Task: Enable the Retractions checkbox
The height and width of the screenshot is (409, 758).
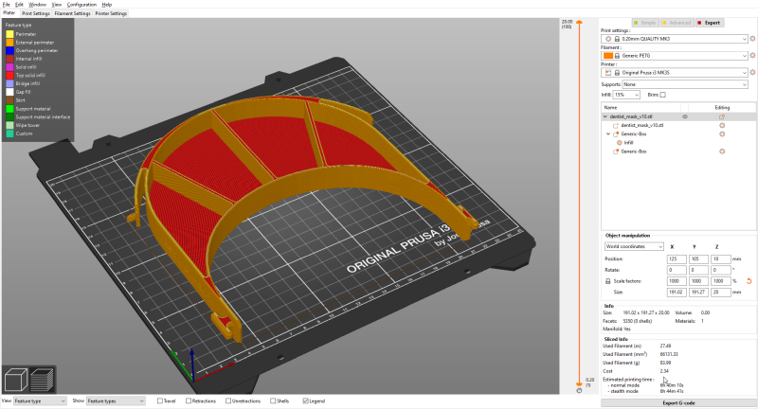Action: click(x=189, y=400)
